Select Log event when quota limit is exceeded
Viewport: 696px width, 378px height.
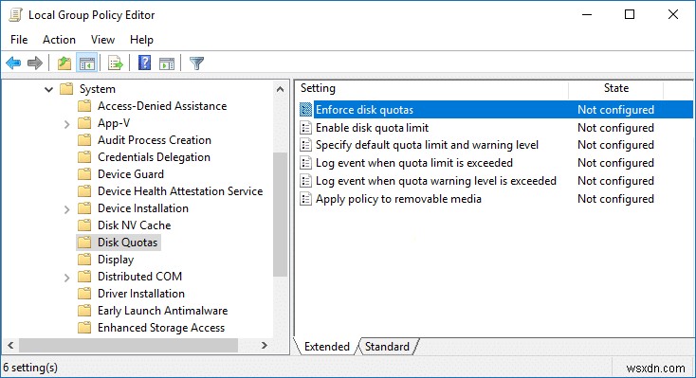click(x=414, y=163)
